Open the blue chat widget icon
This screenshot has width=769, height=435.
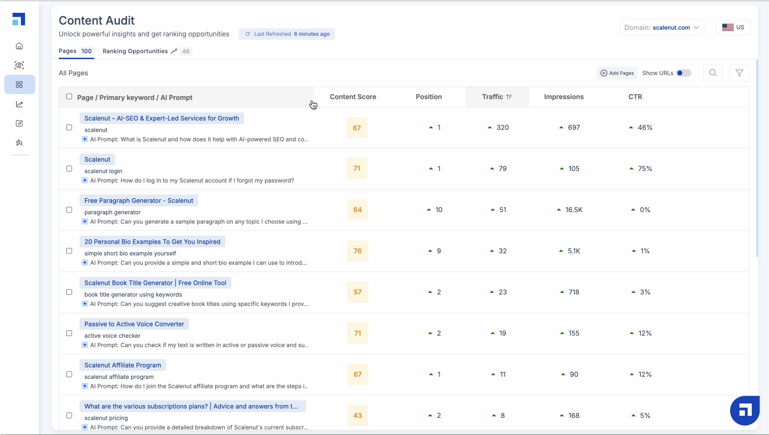point(745,410)
